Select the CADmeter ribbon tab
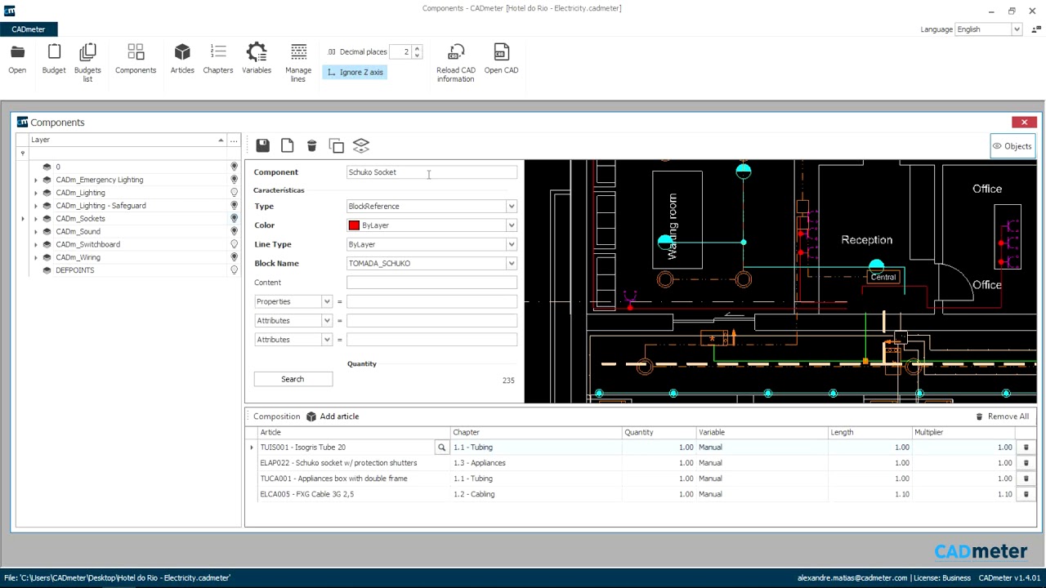The width and height of the screenshot is (1046, 588). point(29,29)
